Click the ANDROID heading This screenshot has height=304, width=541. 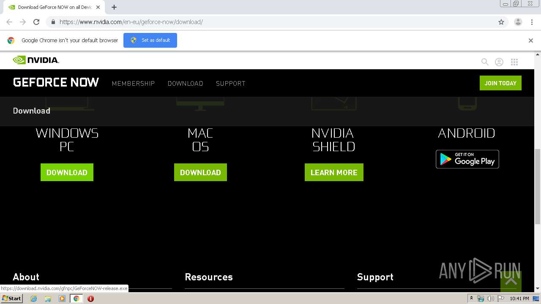click(467, 133)
